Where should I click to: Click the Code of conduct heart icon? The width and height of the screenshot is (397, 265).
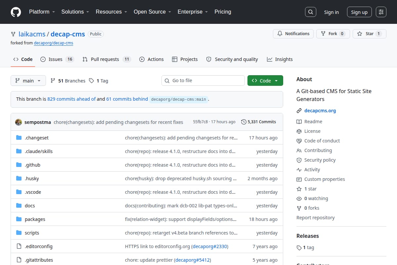click(299, 141)
